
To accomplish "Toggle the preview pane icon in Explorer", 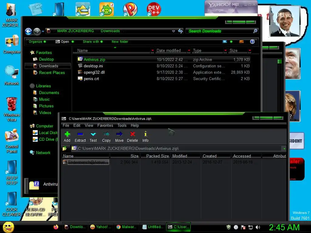I will pyautogui.click(x=241, y=42).
